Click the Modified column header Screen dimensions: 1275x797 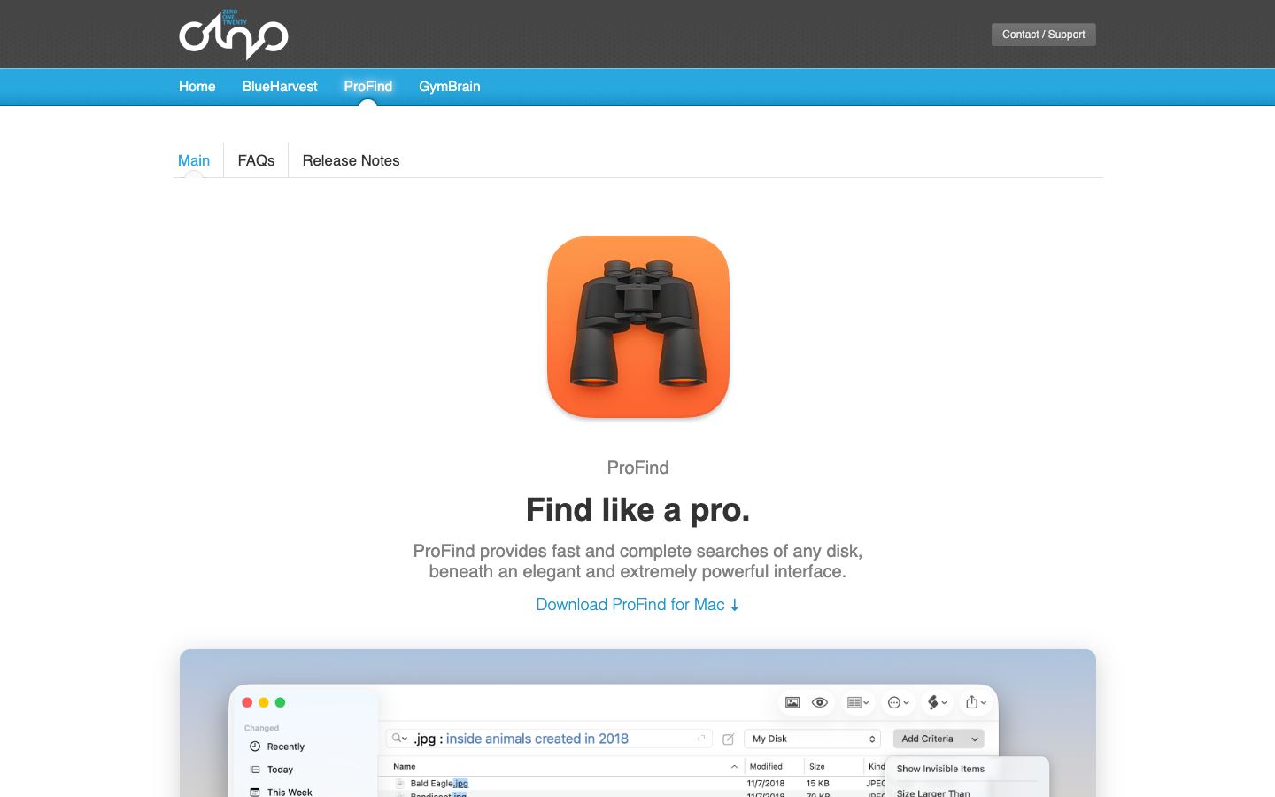tap(766, 766)
